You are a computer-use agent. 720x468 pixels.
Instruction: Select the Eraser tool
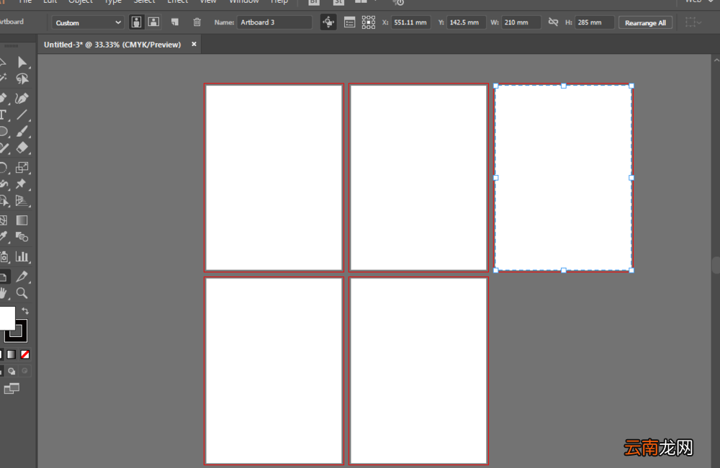22,148
